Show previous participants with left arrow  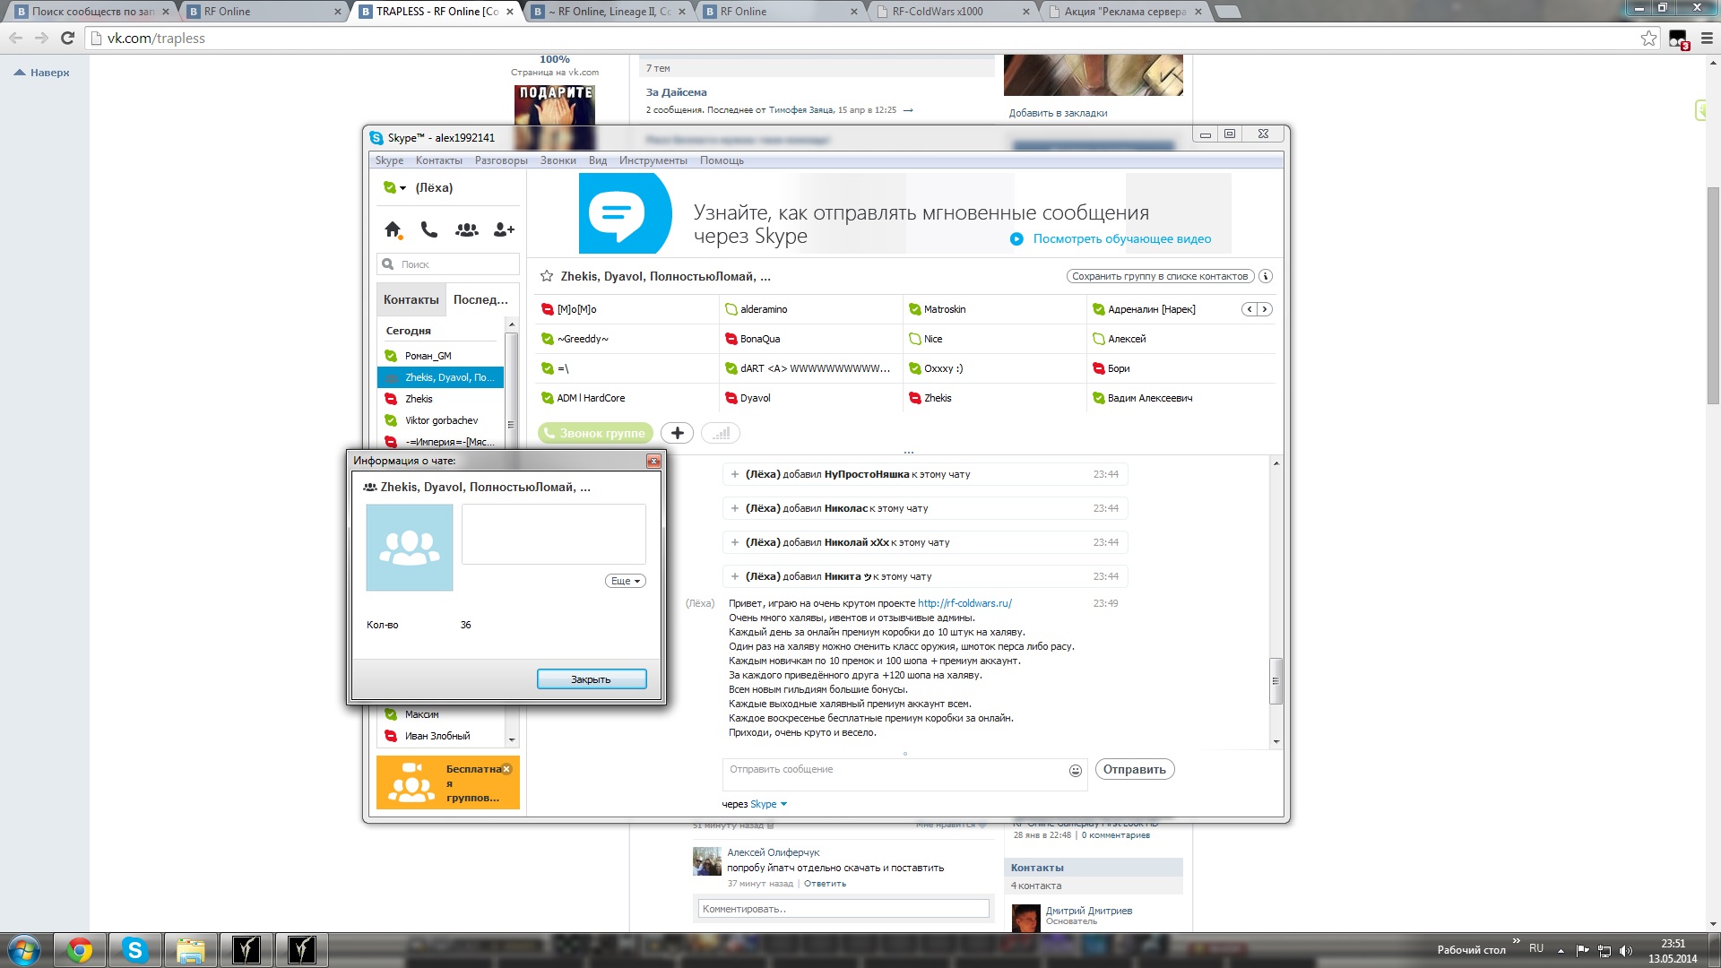[x=1250, y=309]
